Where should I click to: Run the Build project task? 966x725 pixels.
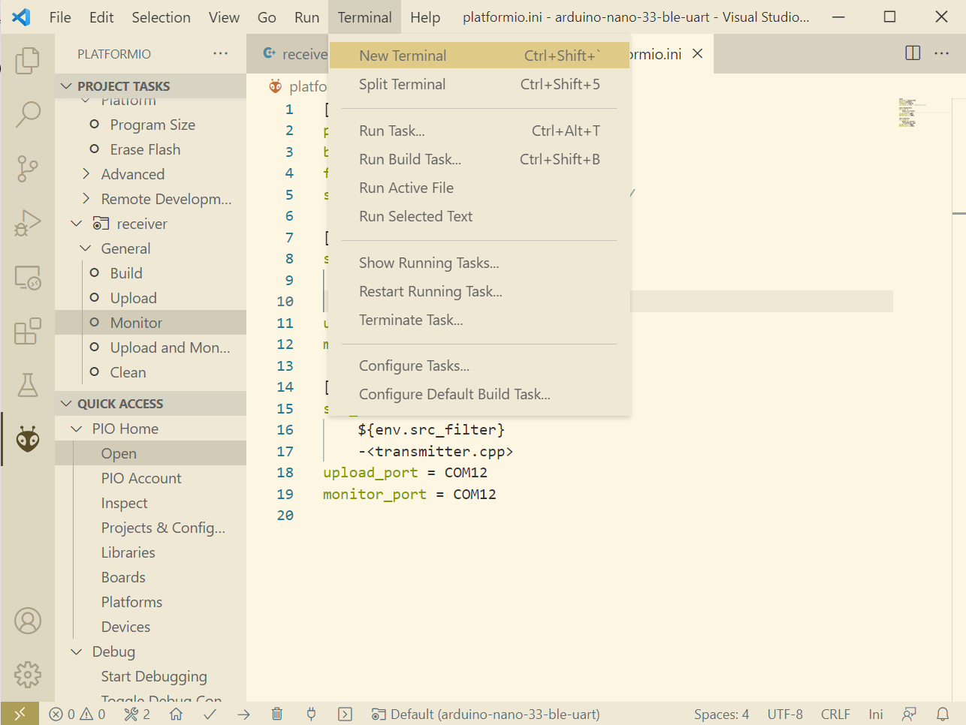click(150, 273)
